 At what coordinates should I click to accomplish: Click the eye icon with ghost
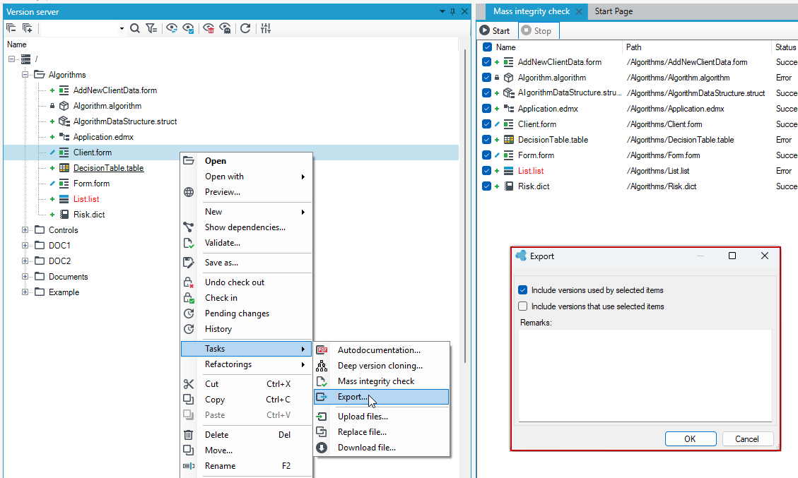tap(225, 28)
